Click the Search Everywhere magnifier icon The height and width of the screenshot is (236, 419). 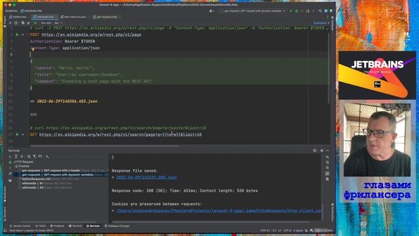320,11
